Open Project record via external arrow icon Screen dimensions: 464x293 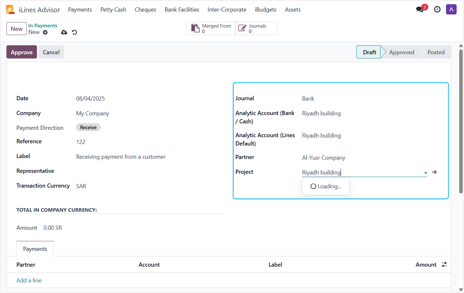point(435,172)
